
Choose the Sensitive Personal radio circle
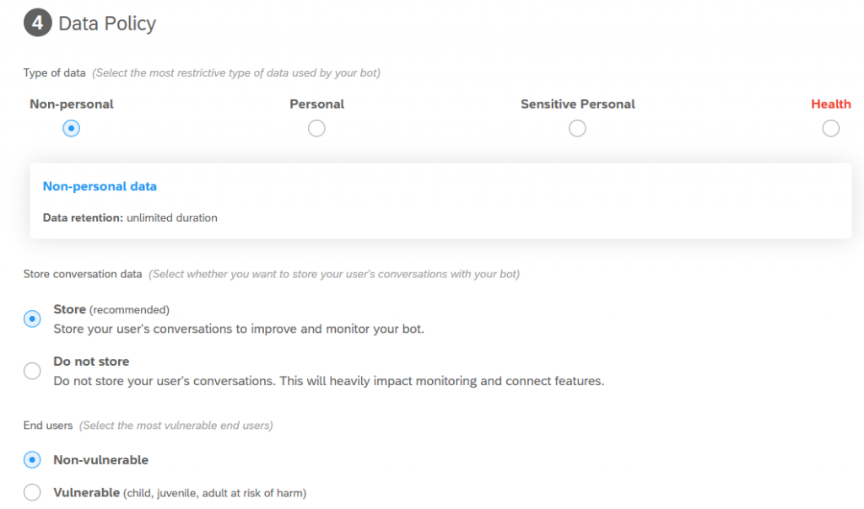[x=577, y=128]
